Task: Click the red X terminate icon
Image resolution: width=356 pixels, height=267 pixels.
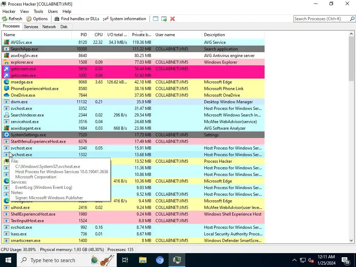Action: [x=172, y=19]
